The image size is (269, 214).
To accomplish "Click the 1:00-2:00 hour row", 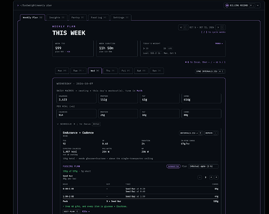I will 140,196.
